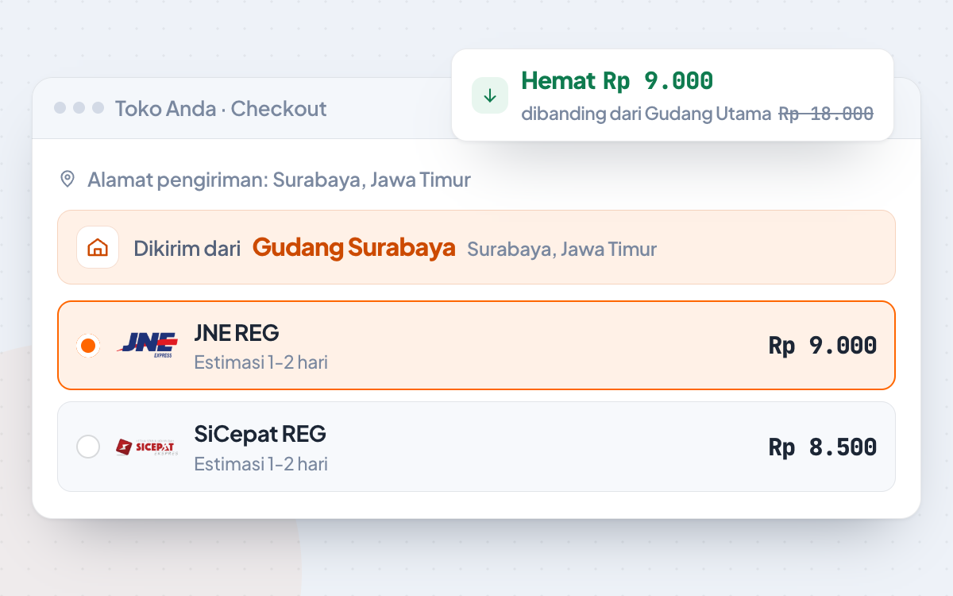Click "Surabaya, Jawa Timur" beside Gudang Surabaya

tap(561, 249)
